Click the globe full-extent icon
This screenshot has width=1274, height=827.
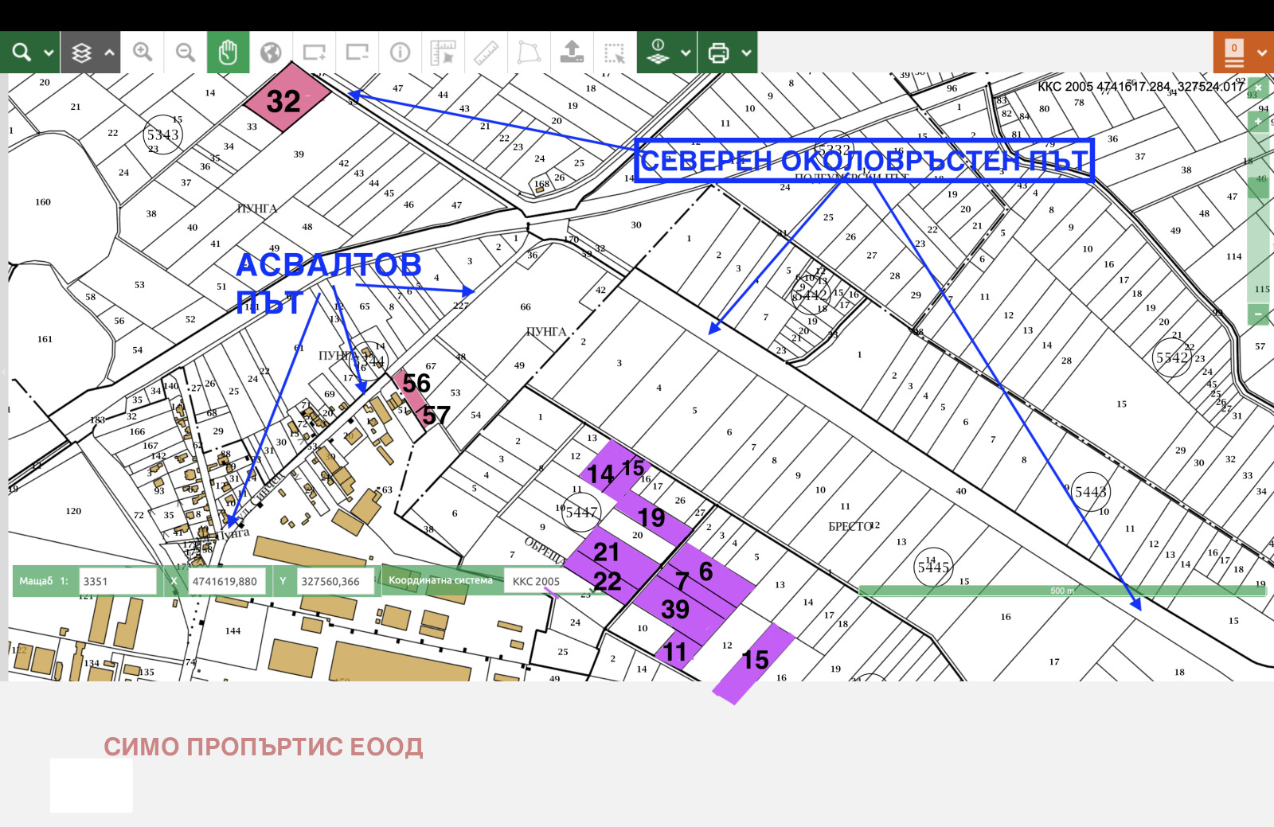(271, 53)
